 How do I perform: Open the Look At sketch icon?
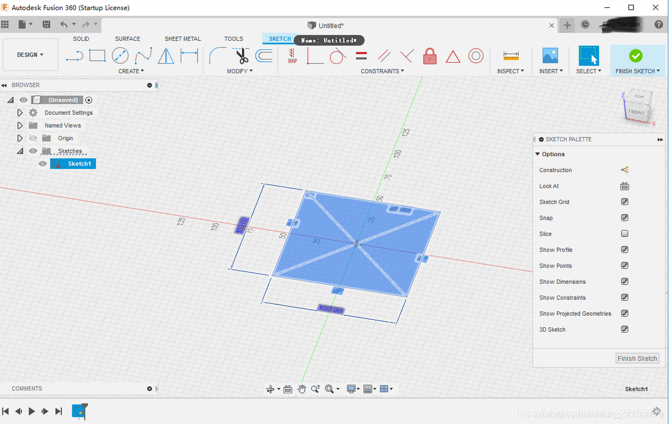click(624, 186)
